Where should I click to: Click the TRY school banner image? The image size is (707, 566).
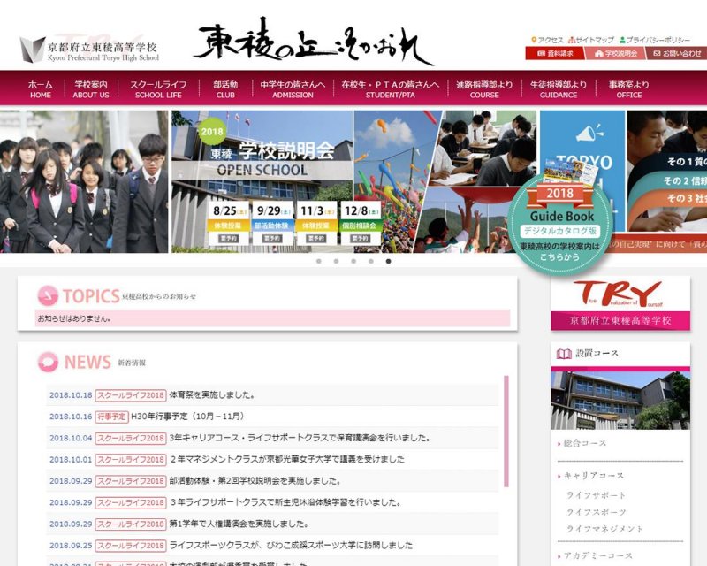pos(620,303)
